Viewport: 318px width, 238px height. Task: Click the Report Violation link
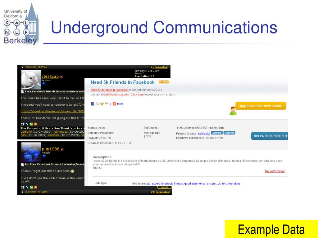point(275,171)
